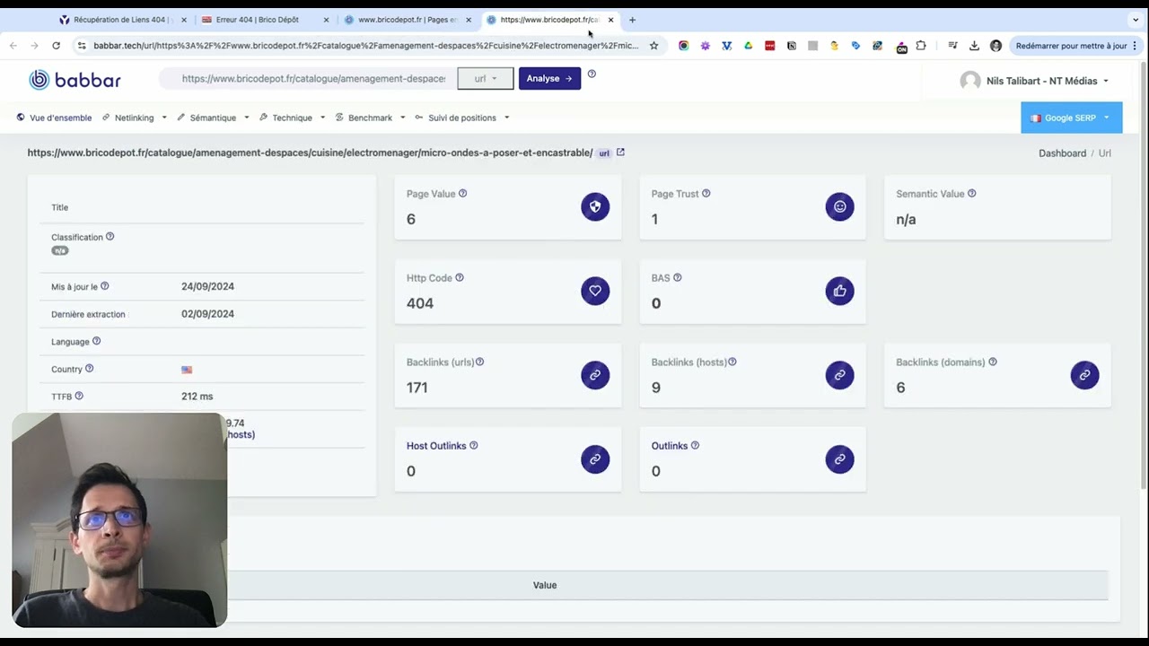The height and width of the screenshot is (646, 1149).
Task: Click the URL search input field
Action: click(x=310, y=78)
